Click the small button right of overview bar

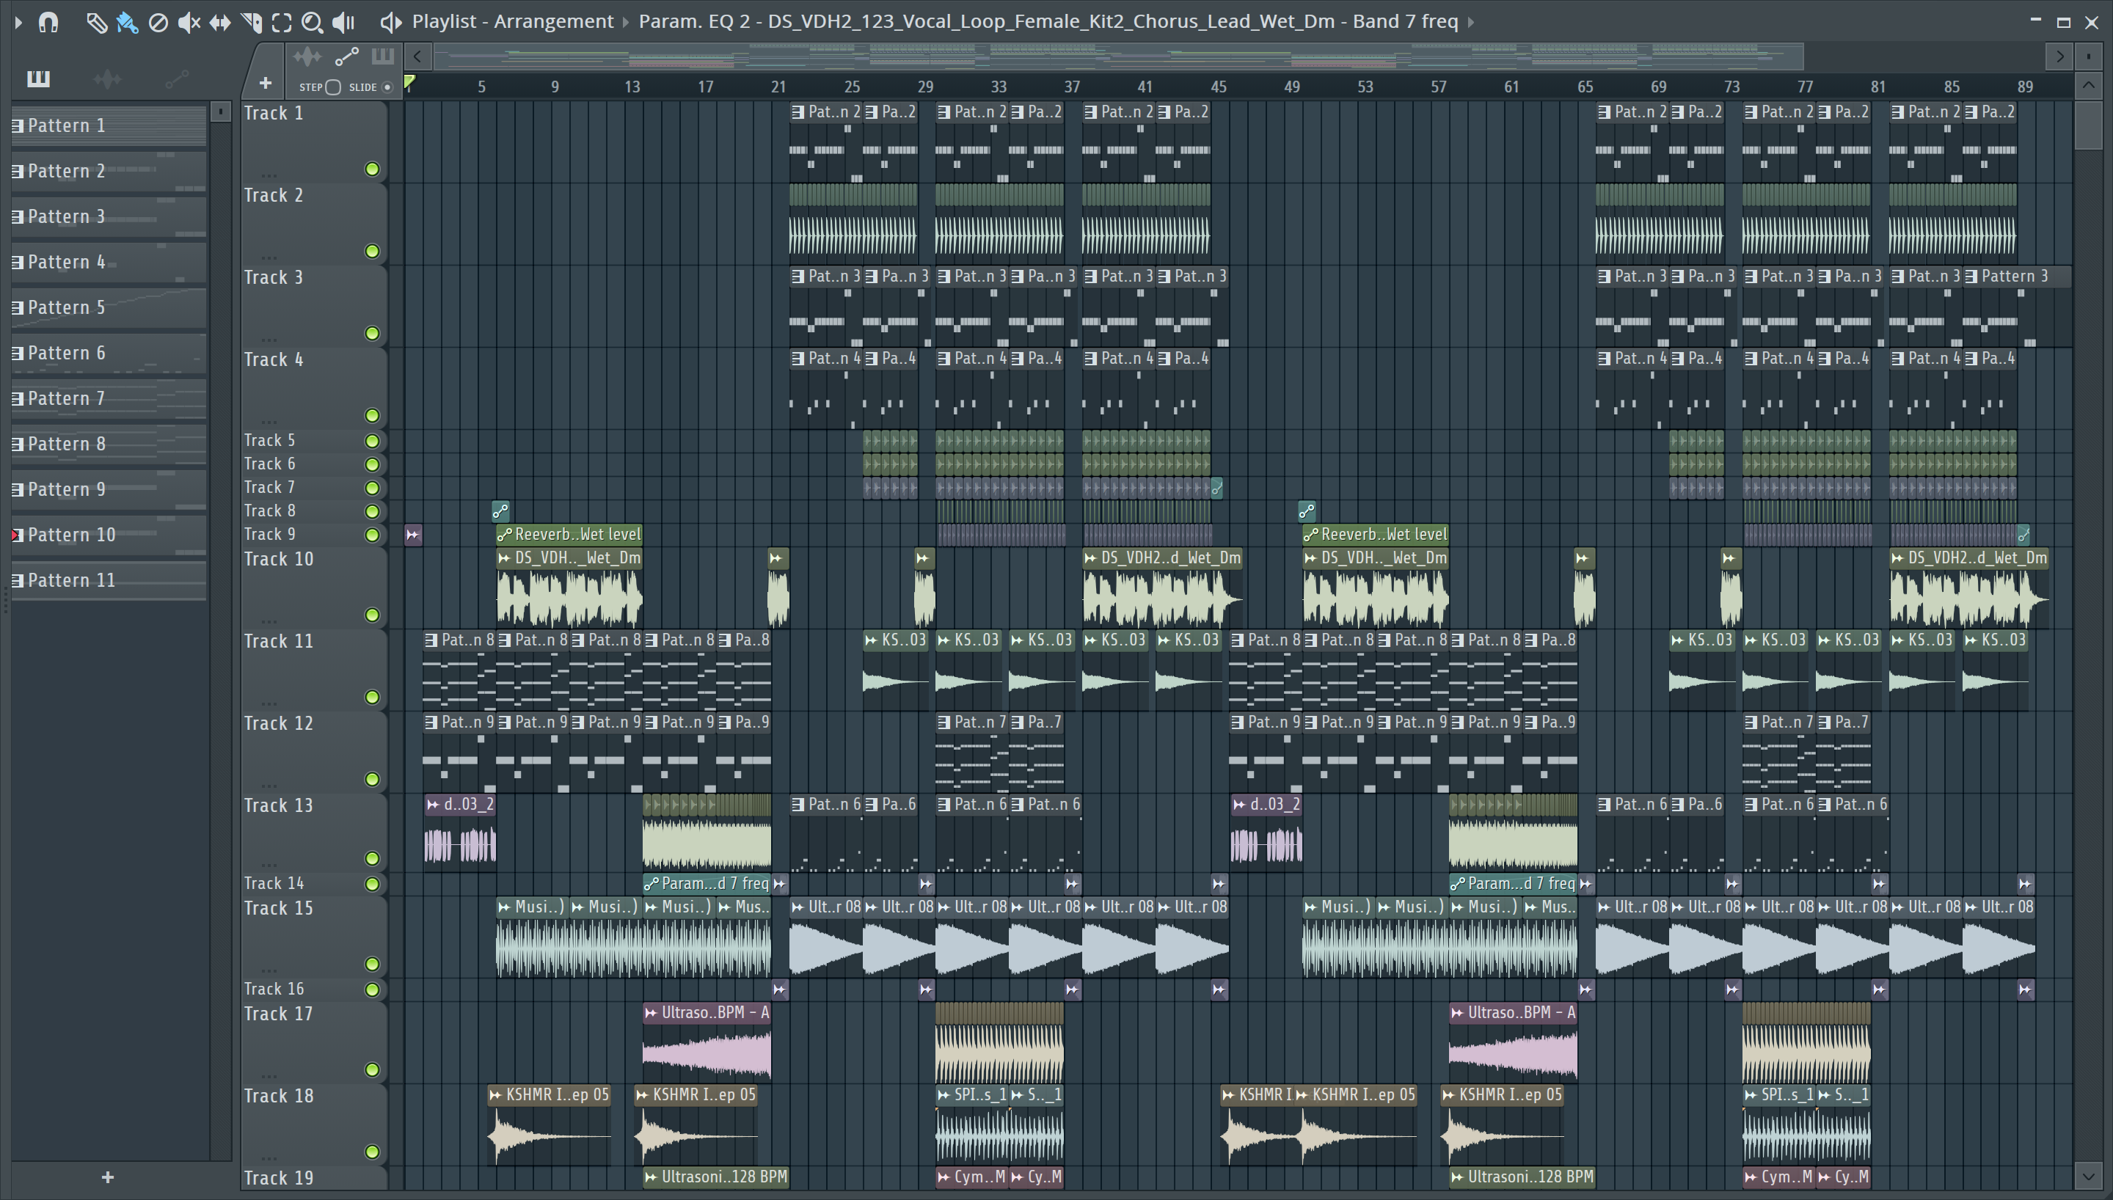(x=2088, y=56)
